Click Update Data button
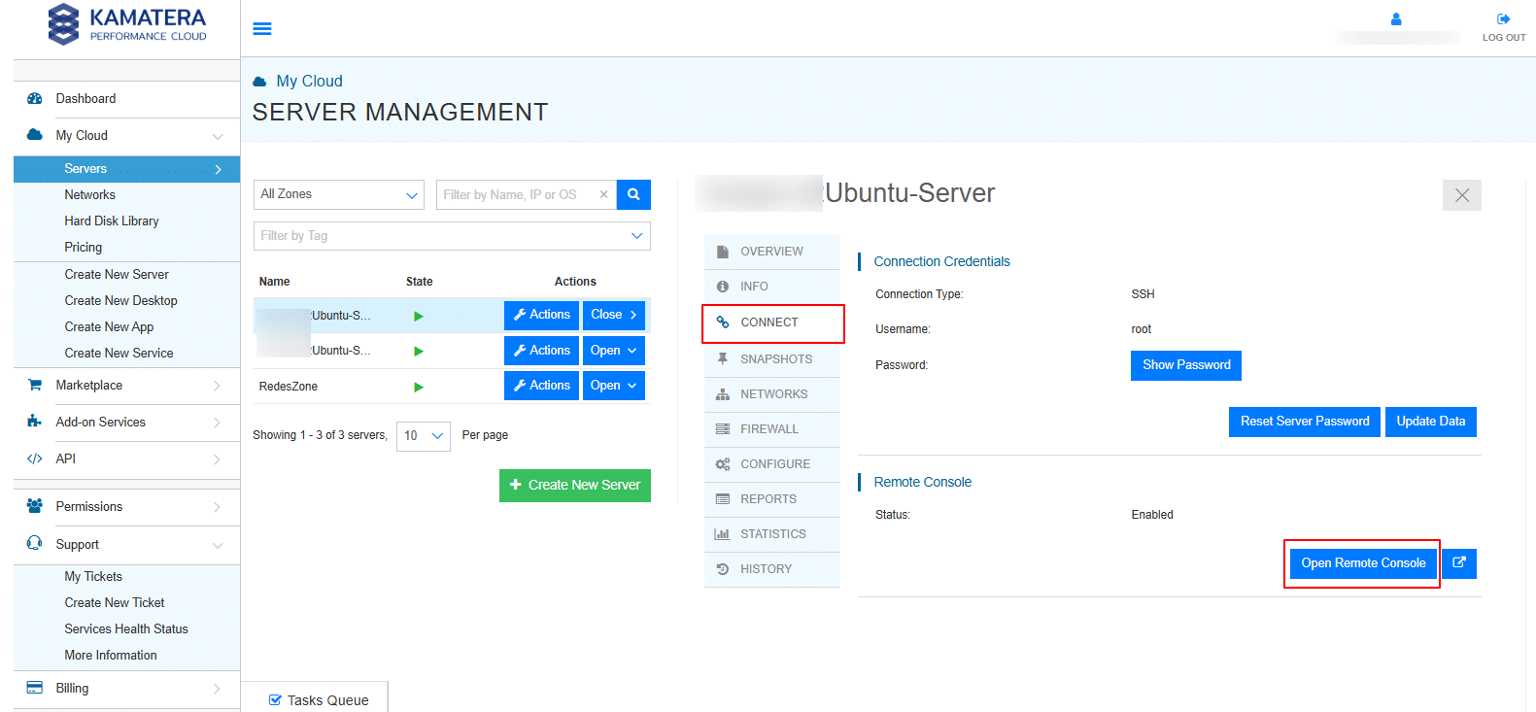Viewport: 1536px width, 712px height. coord(1431,422)
